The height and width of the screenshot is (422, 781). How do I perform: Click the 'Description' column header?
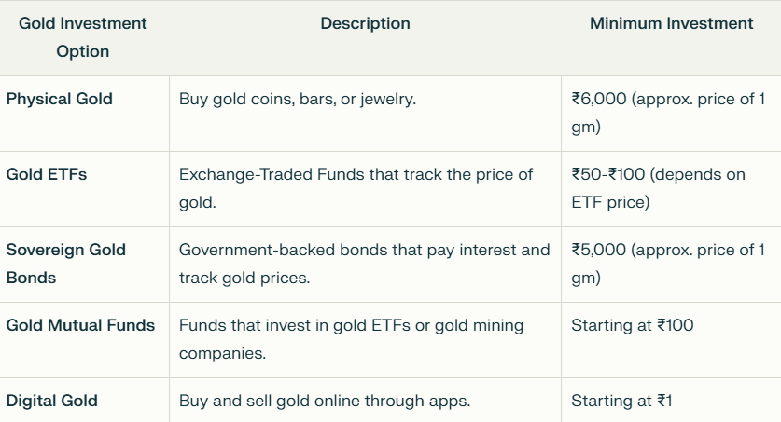pyautogui.click(x=365, y=23)
